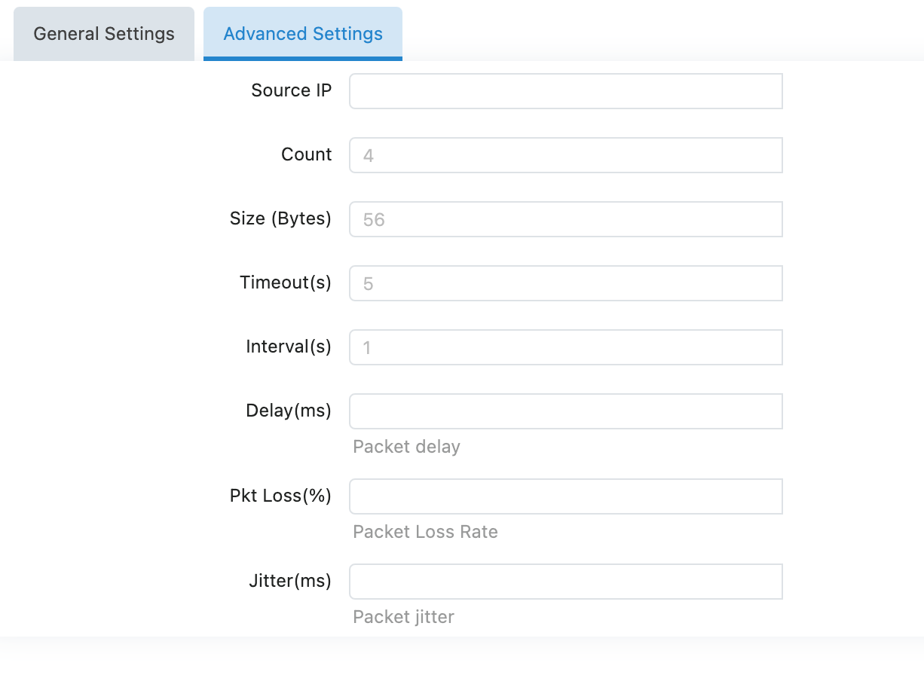Click the Jitter(ms) input box
The image size is (924, 678).
pos(565,582)
